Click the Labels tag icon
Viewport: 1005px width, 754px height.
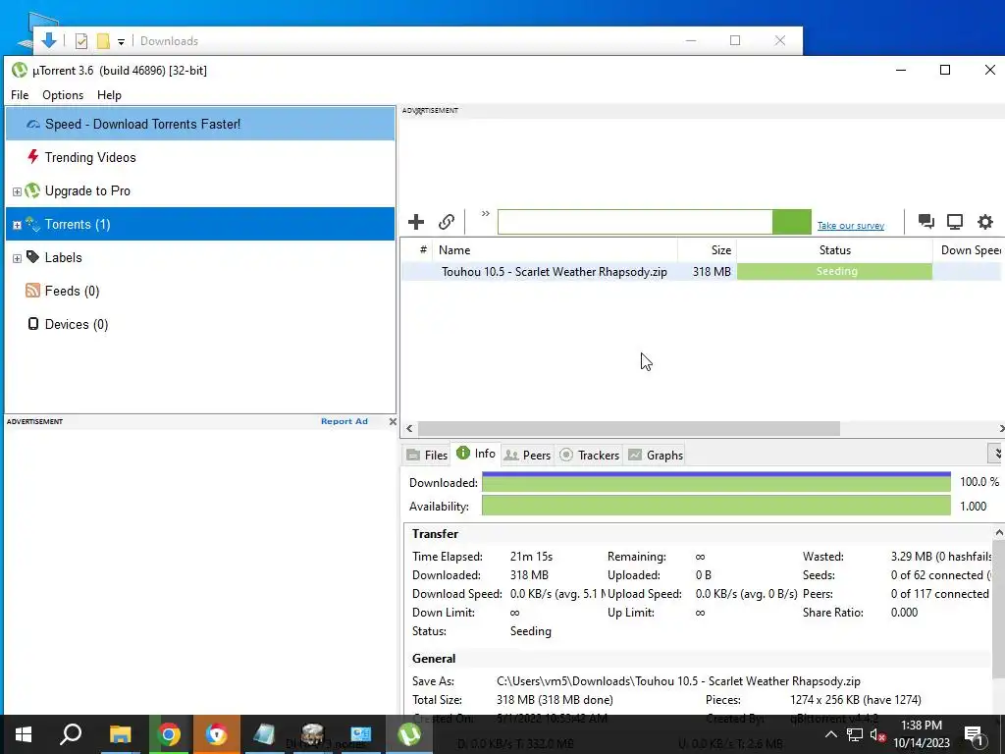click(x=32, y=257)
